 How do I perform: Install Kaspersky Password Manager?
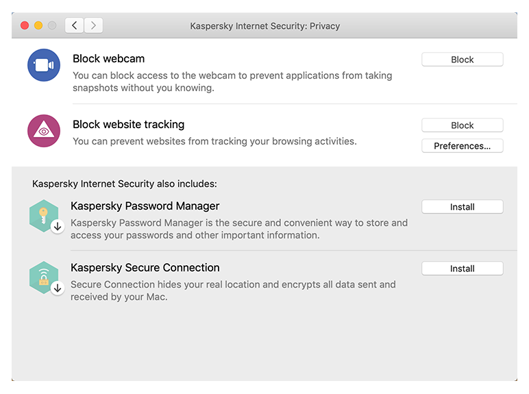pyautogui.click(x=462, y=207)
